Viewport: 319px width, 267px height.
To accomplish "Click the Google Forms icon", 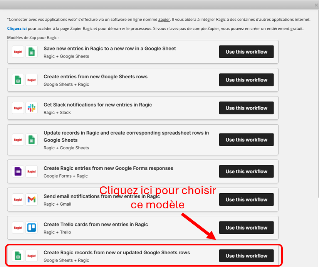I will [x=18, y=171].
